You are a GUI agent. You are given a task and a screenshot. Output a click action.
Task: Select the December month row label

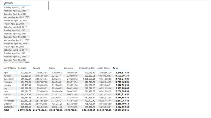9,79
